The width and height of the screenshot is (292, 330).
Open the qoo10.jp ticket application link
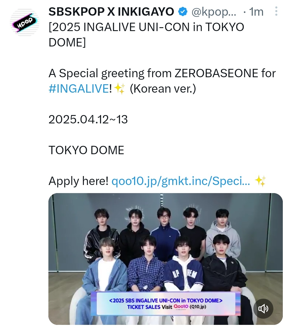click(x=181, y=181)
